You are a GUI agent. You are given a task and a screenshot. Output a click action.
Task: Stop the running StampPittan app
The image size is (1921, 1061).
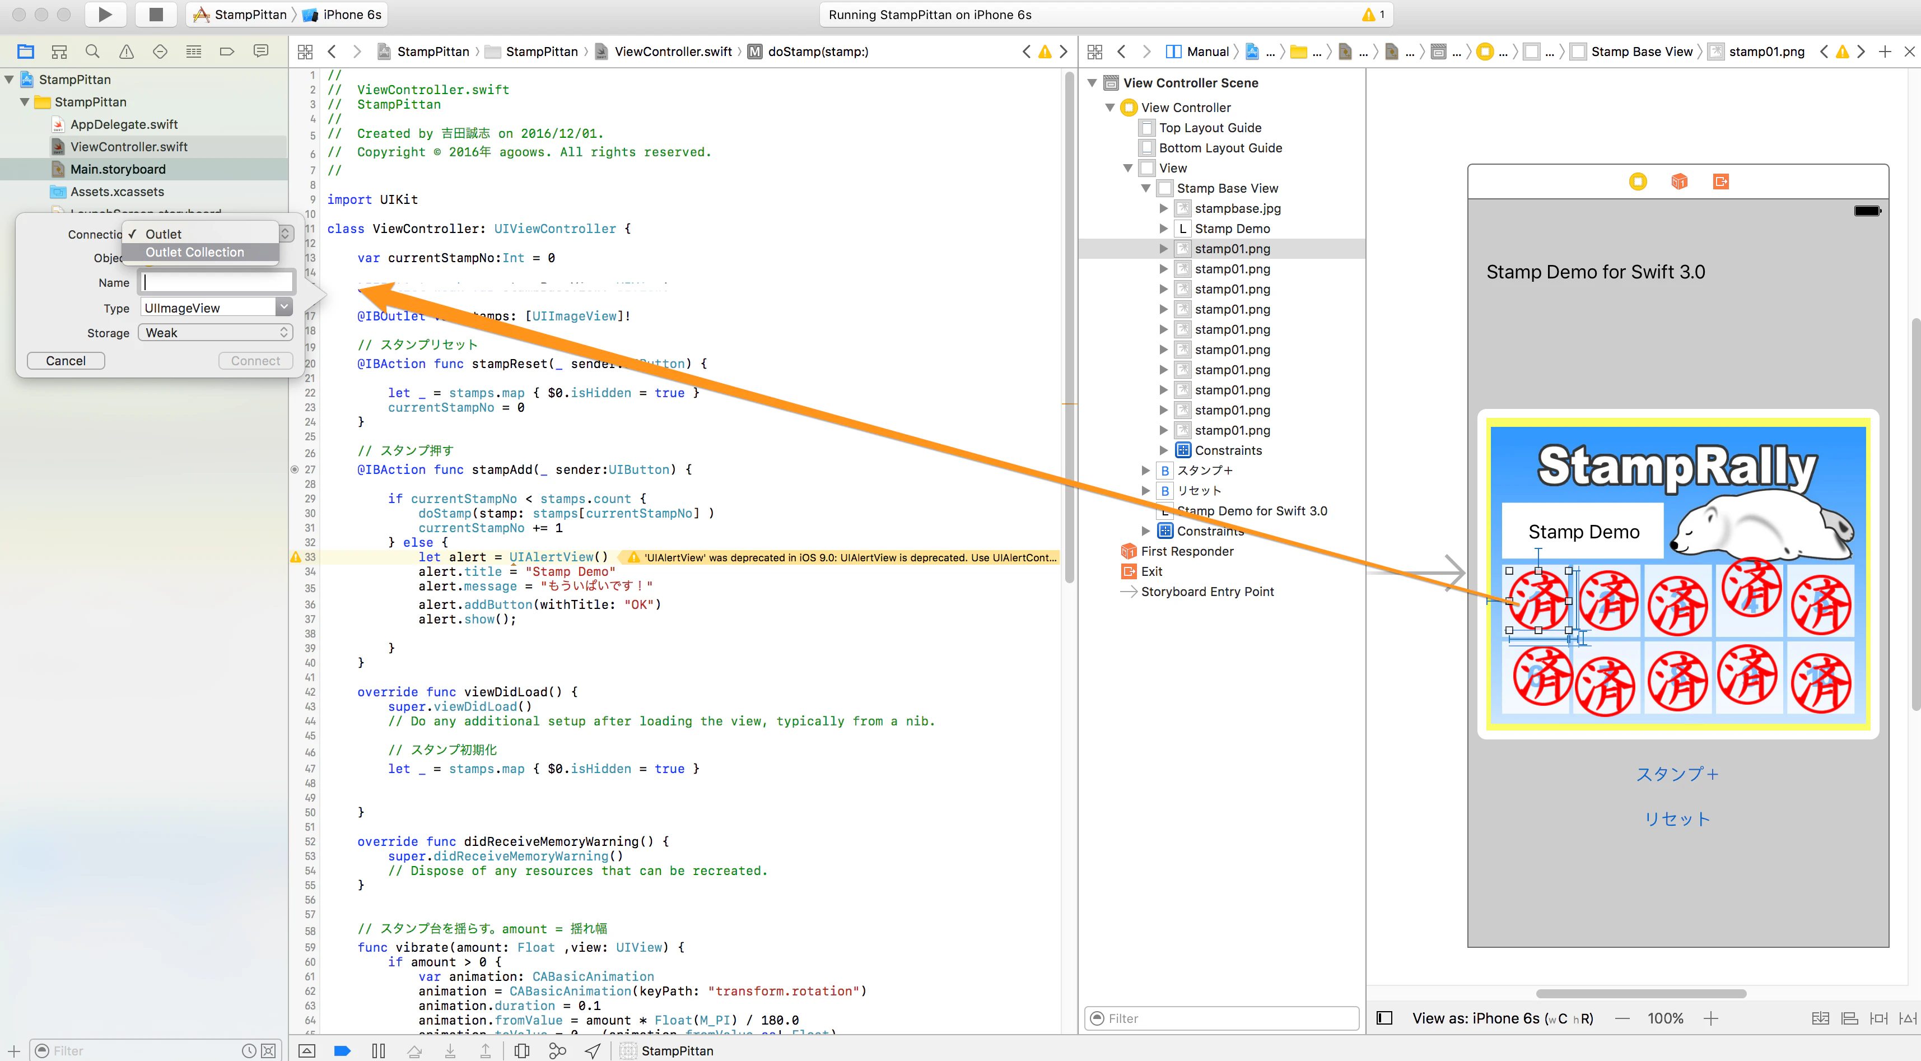click(x=156, y=14)
